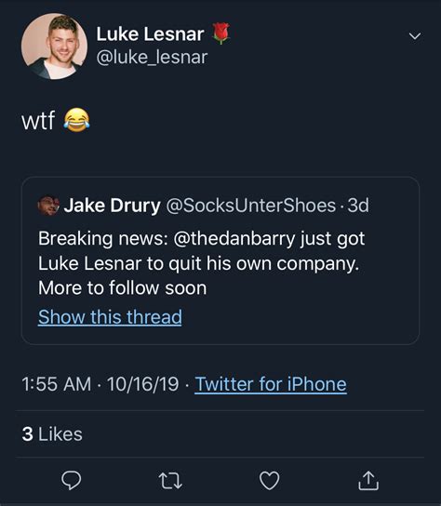Open the @thedanbarry mention
The image size is (441, 506).
click(234, 239)
